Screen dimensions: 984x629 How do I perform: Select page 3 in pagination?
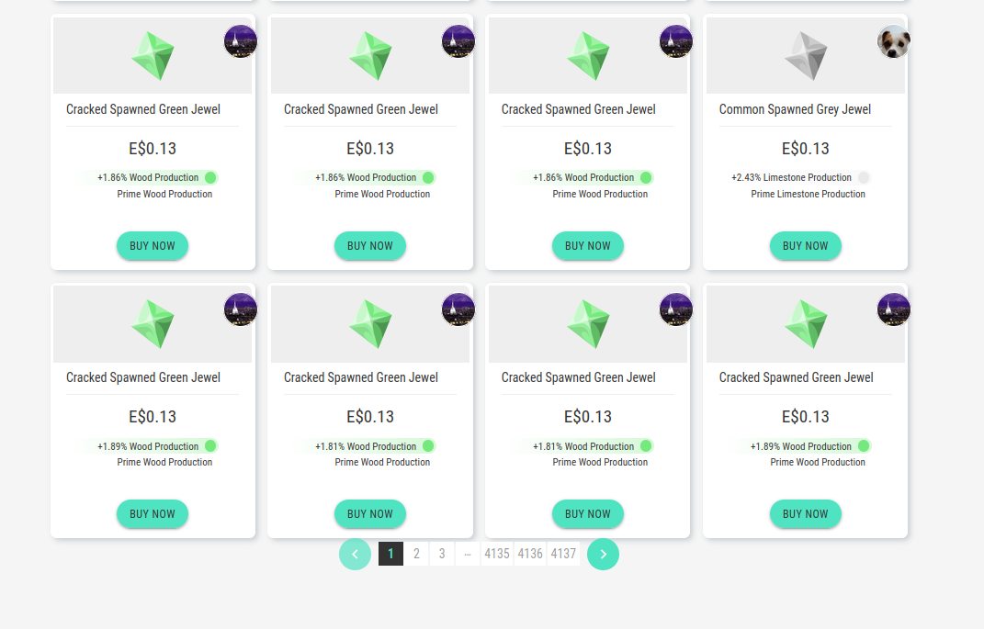(x=442, y=554)
